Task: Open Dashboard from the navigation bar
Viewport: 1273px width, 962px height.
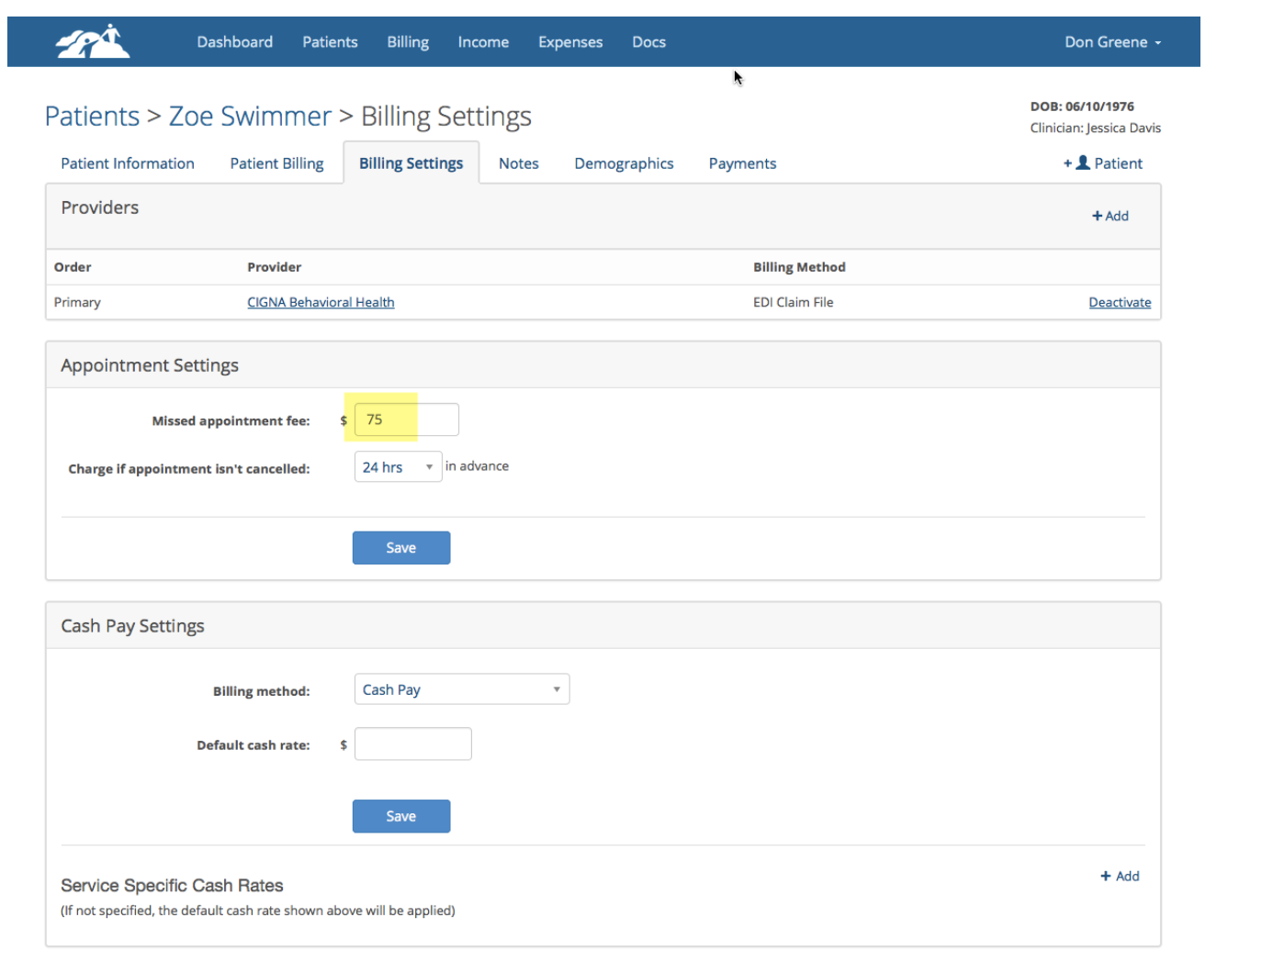Action: coord(234,41)
